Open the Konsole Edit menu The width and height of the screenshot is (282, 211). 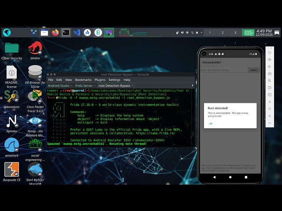tap(59, 80)
